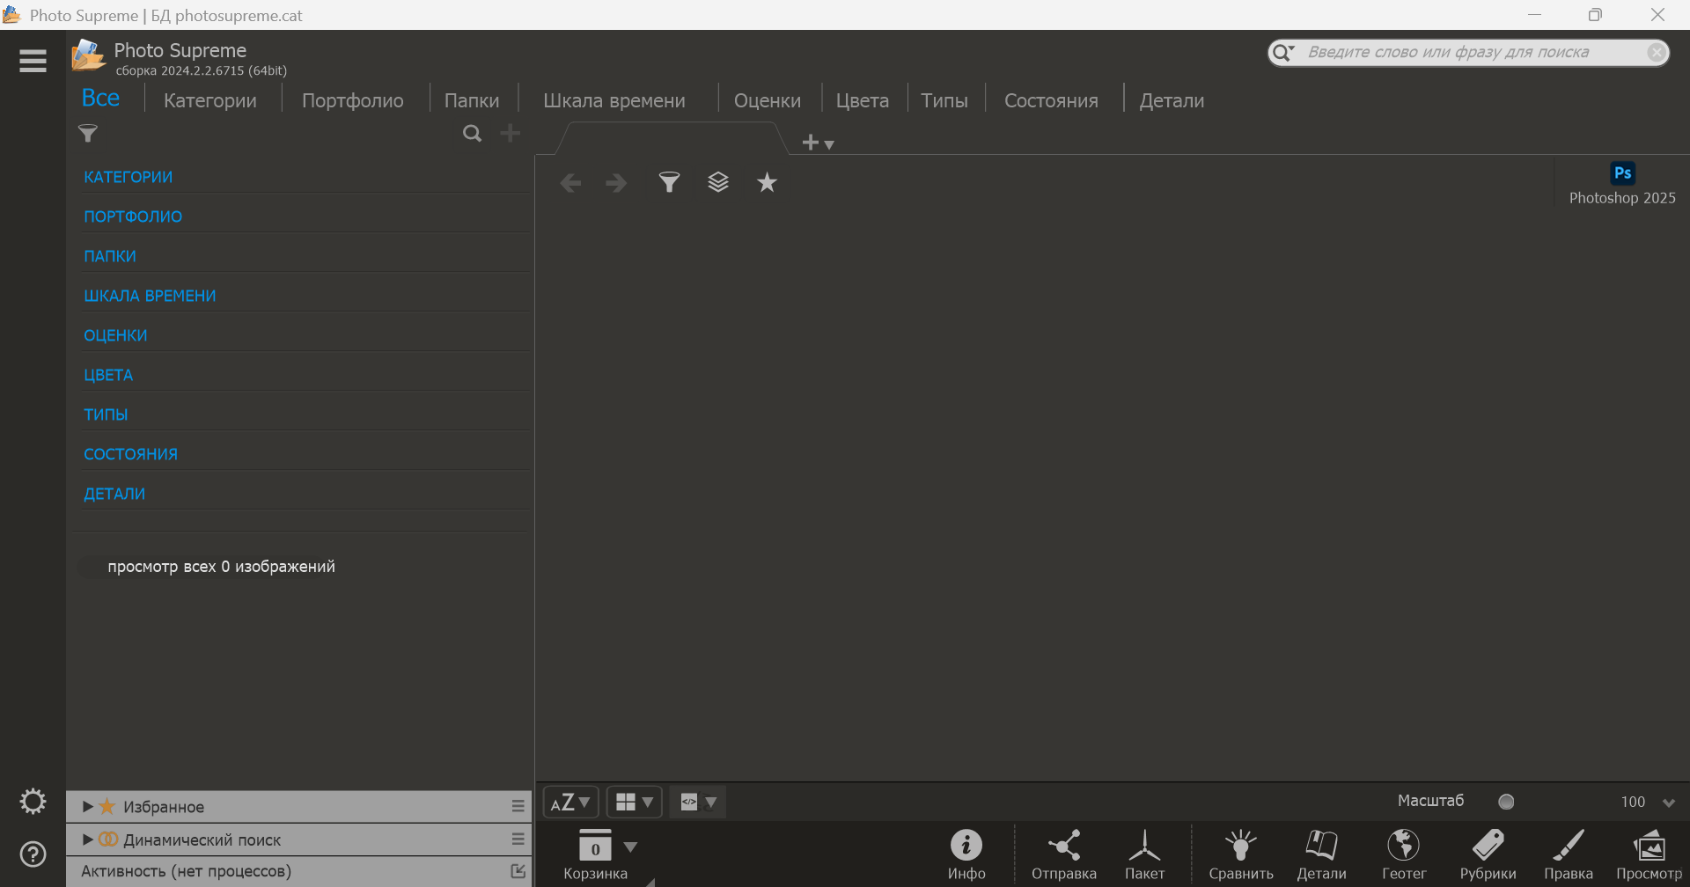This screenshot has width=1690, height=887.
Task: Switch to the Детали tab in the top row
Action: [1172, 101]
